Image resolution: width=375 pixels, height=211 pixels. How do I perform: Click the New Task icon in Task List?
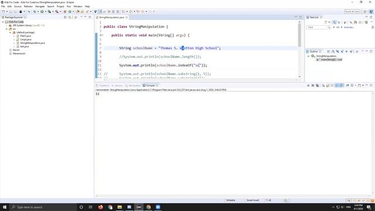pyautogui.click(x=326, y=22)
